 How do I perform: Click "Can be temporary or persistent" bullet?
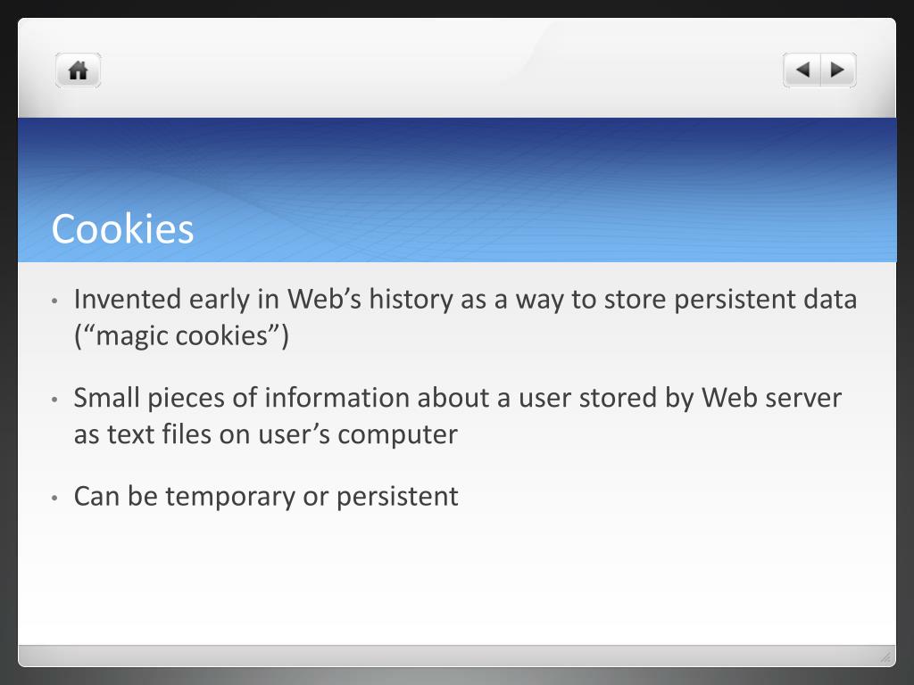click(266, 497)
